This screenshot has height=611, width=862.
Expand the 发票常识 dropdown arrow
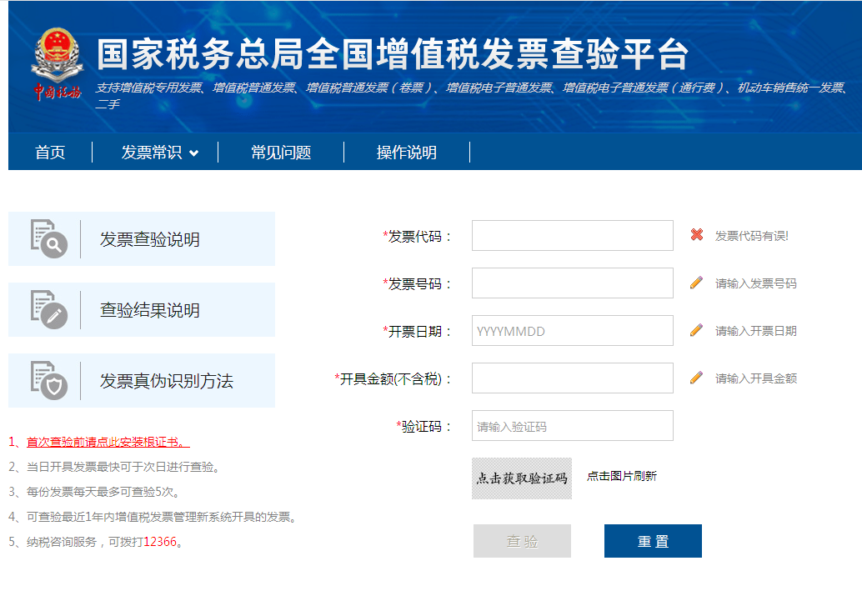point(193,153)
